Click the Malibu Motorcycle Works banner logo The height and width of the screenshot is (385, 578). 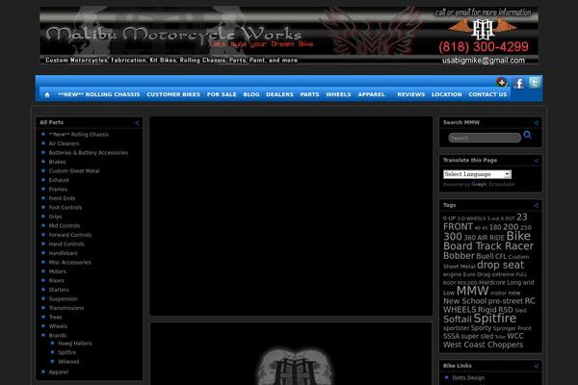174,35
